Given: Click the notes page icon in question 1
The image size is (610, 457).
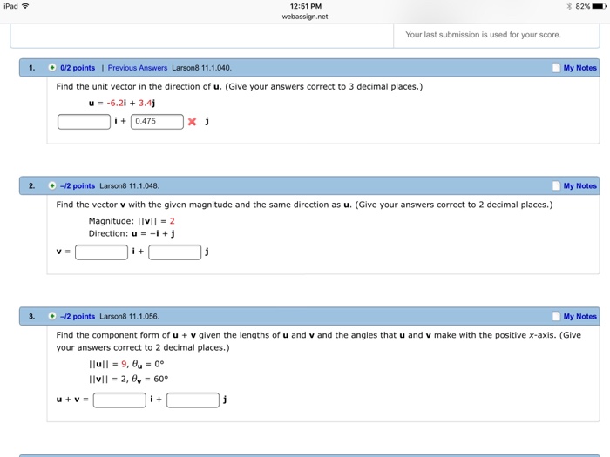Looking at the screenshot, I should [x=556, y=68].
